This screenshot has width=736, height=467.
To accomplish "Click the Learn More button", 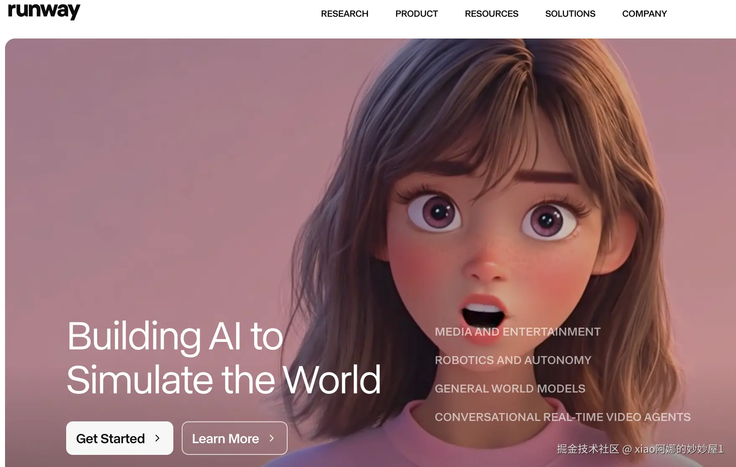I will coord(234,438).
